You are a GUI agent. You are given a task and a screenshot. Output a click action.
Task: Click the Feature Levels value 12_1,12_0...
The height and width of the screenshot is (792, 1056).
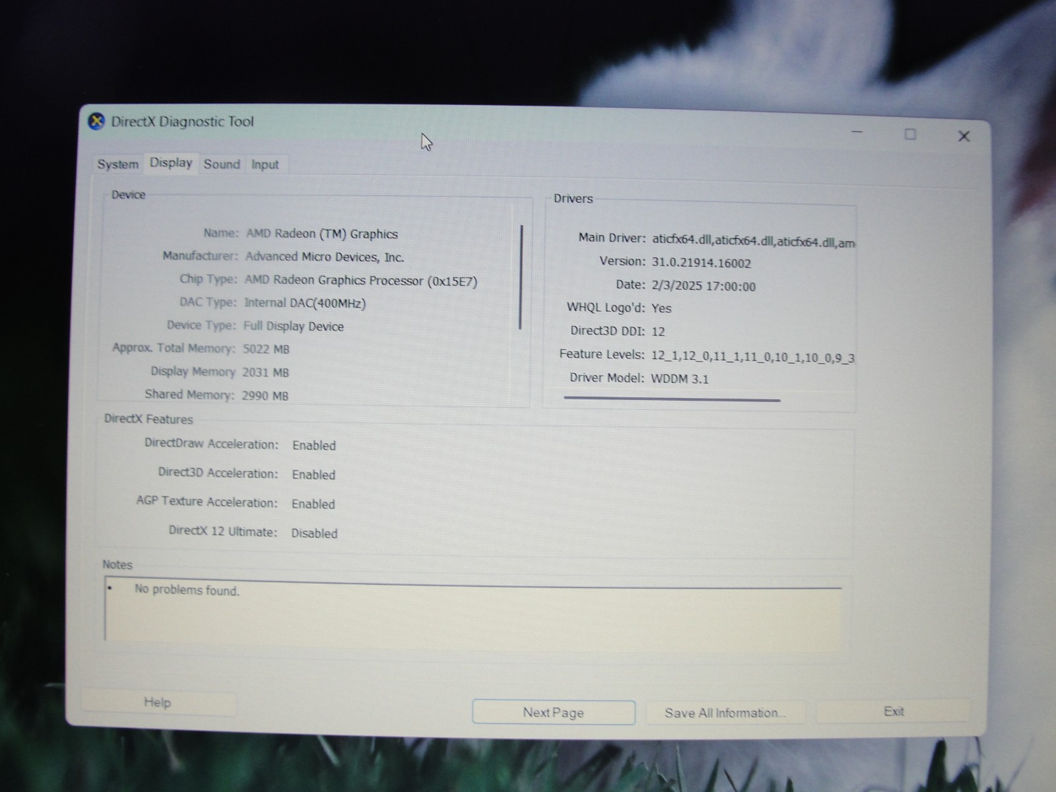click(x=752, y=357)
